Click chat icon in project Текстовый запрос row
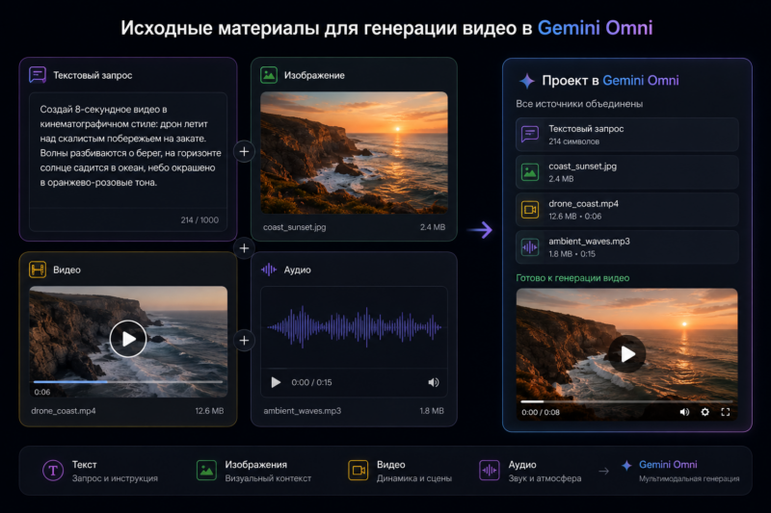This screenshot has width=771, height=513. [530, 134]
